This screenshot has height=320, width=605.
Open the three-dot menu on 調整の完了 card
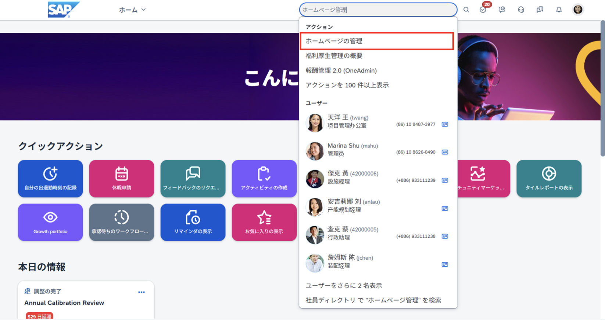pyautogui.click(x=142, y=292)
